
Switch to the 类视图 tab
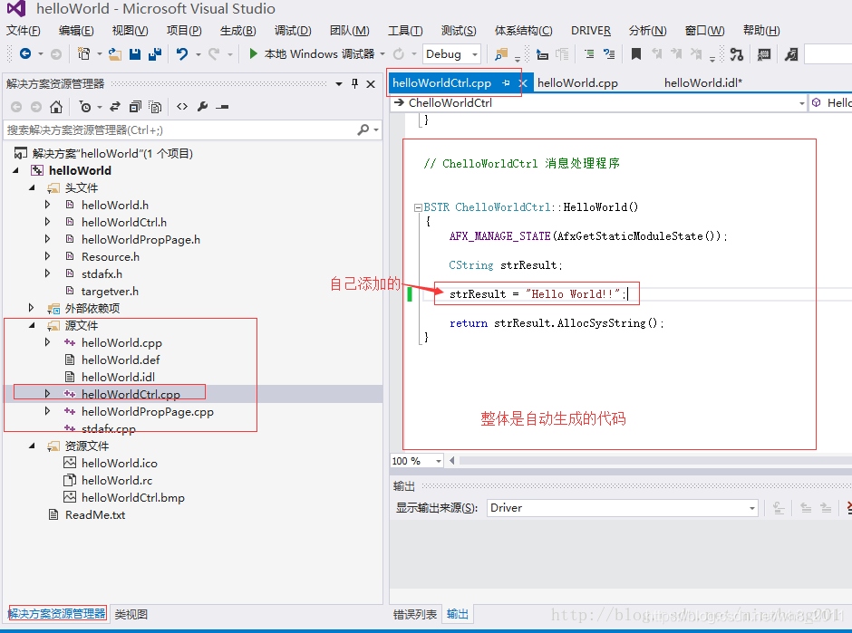[x=131, y=614]
